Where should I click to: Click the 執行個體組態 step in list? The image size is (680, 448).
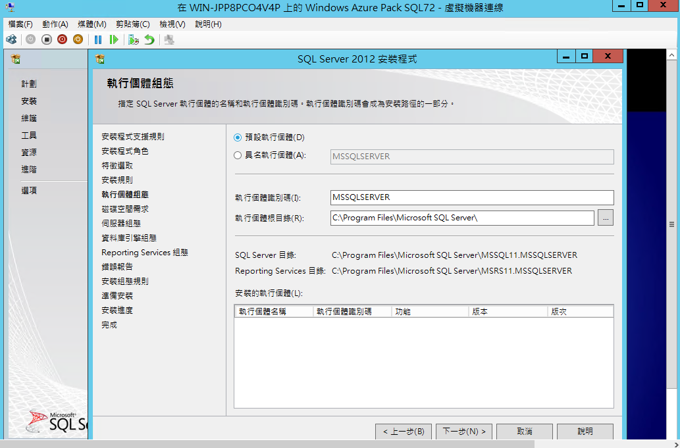[x=125, y=195]
